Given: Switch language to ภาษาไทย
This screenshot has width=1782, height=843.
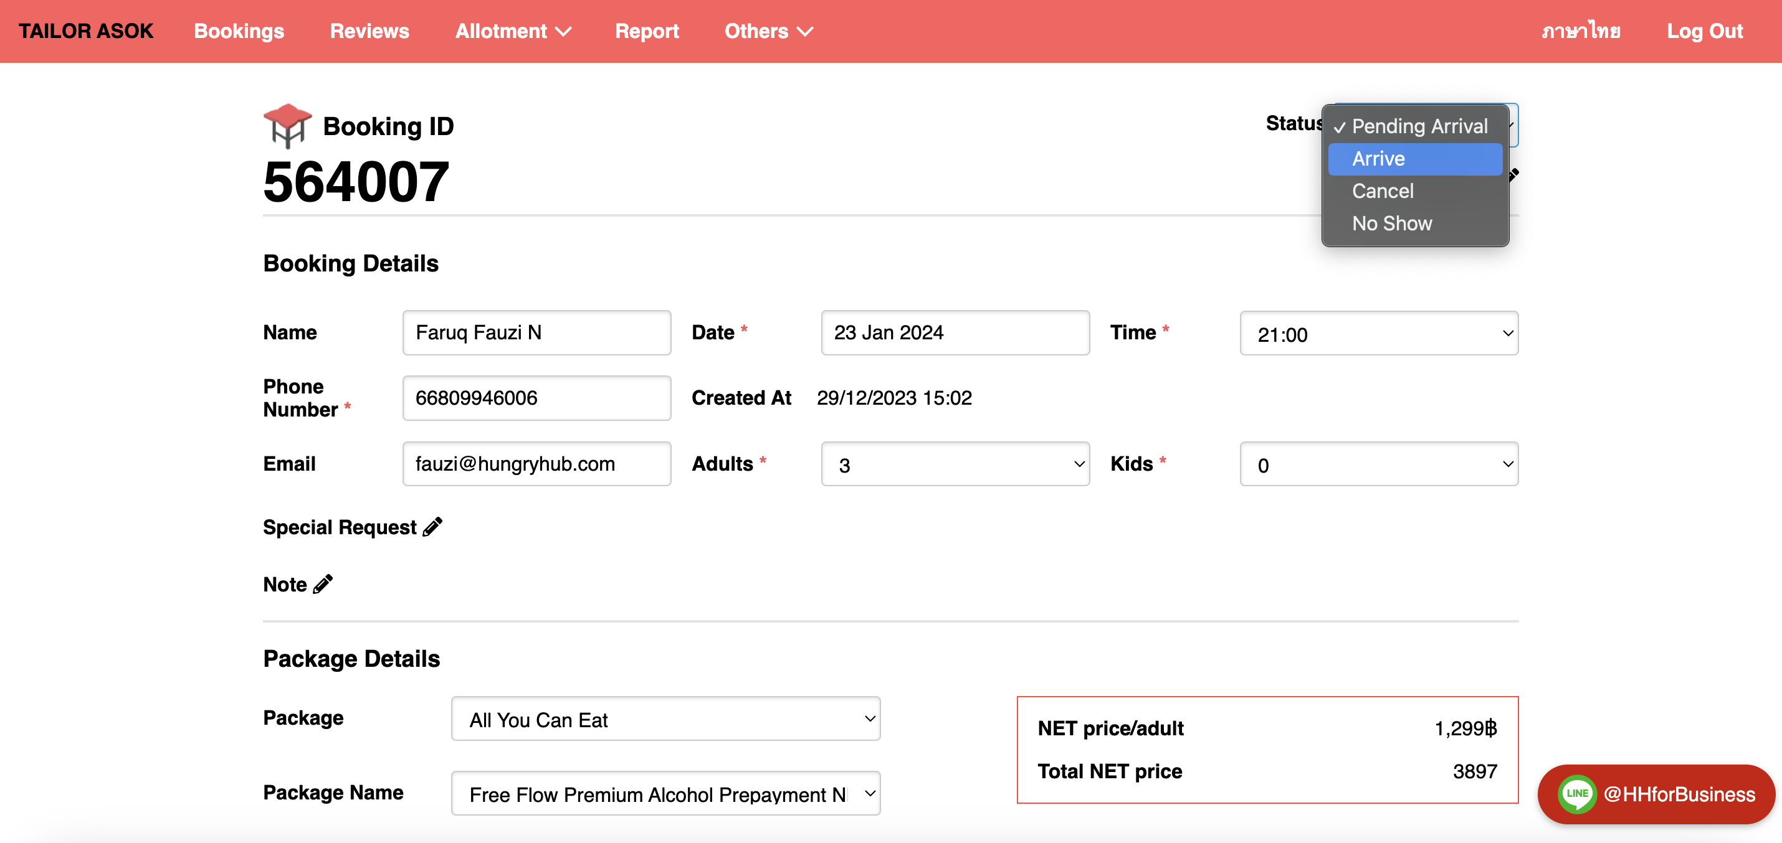Looking at the screenshot, I should [1581, 32].
